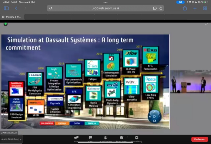The width and height of the screenshot is (211, 144).
Task: Click the Xflow Di-Phasic CFD card
Action: (131, 62)
